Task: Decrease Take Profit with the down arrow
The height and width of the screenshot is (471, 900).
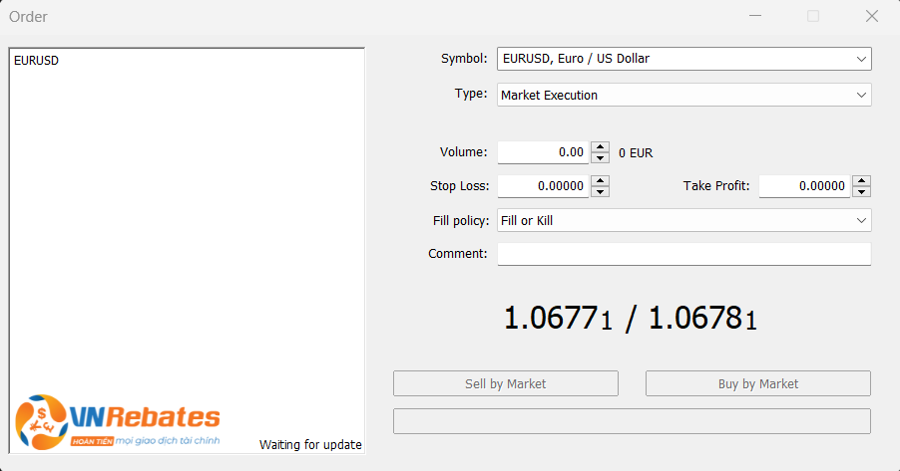Action: (x=861, y=191)
